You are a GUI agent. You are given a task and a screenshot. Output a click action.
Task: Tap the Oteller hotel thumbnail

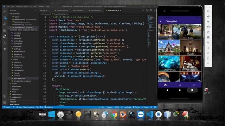click(x=169, y=32)
